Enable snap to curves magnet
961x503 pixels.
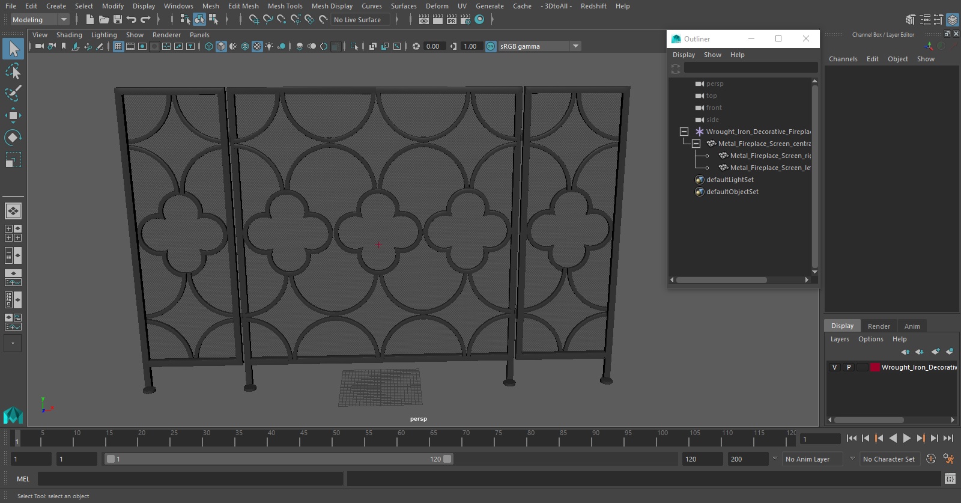click(268, 20)
